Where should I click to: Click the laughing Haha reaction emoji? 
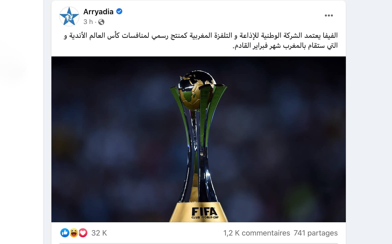74,233
